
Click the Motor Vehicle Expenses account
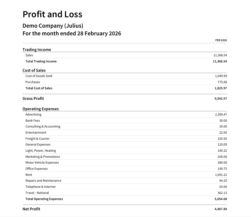[42, 163]
